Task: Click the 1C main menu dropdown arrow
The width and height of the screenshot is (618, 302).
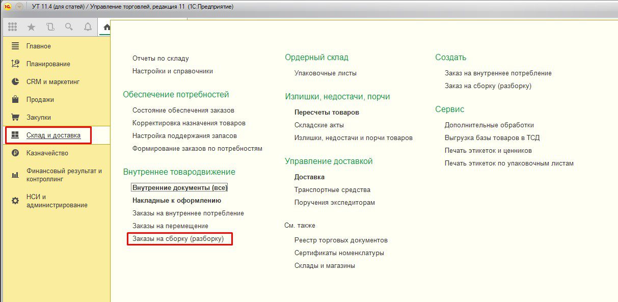Action: tap(19, 7)
